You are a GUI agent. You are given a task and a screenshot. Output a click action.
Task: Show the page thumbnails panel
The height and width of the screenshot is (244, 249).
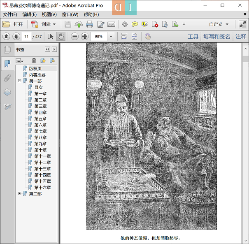coord(7,50)
